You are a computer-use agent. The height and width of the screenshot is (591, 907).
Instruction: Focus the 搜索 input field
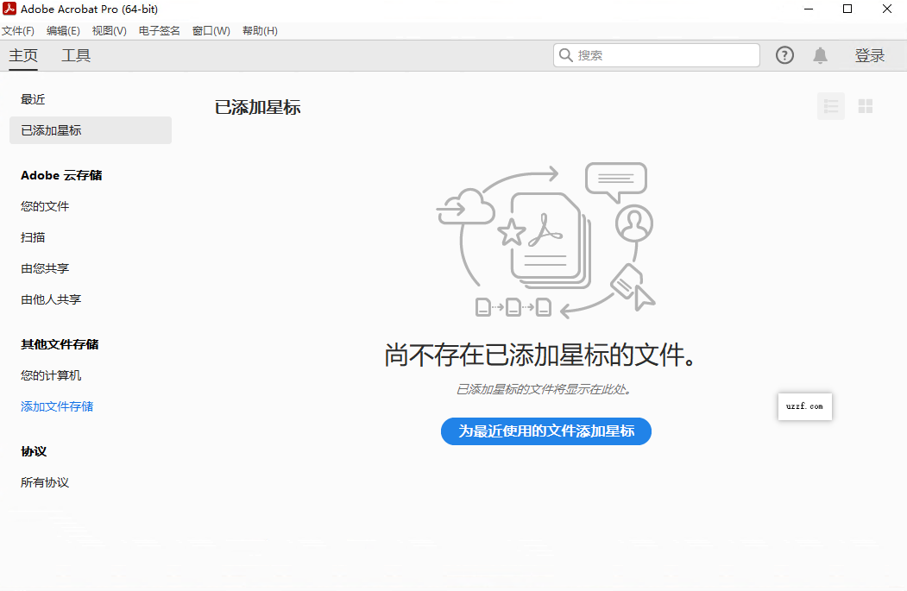[665, 55]
